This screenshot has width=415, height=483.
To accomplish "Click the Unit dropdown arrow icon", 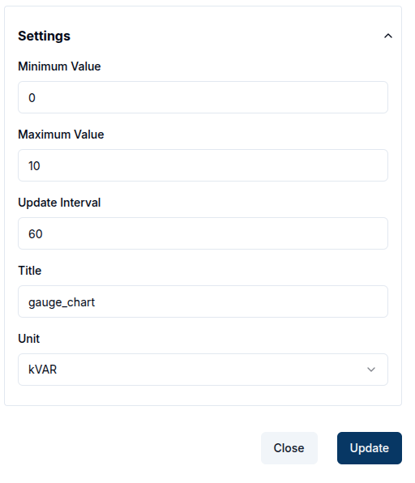I will [x=371, y=370].
